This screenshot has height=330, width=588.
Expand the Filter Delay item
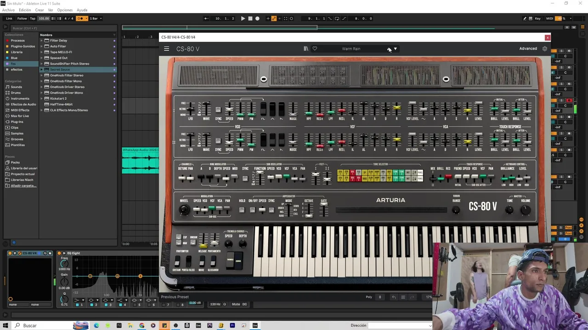coord(41,40)
